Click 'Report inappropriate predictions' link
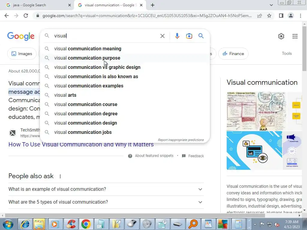This screenshot has height=230, width=307. click(181, 140)
